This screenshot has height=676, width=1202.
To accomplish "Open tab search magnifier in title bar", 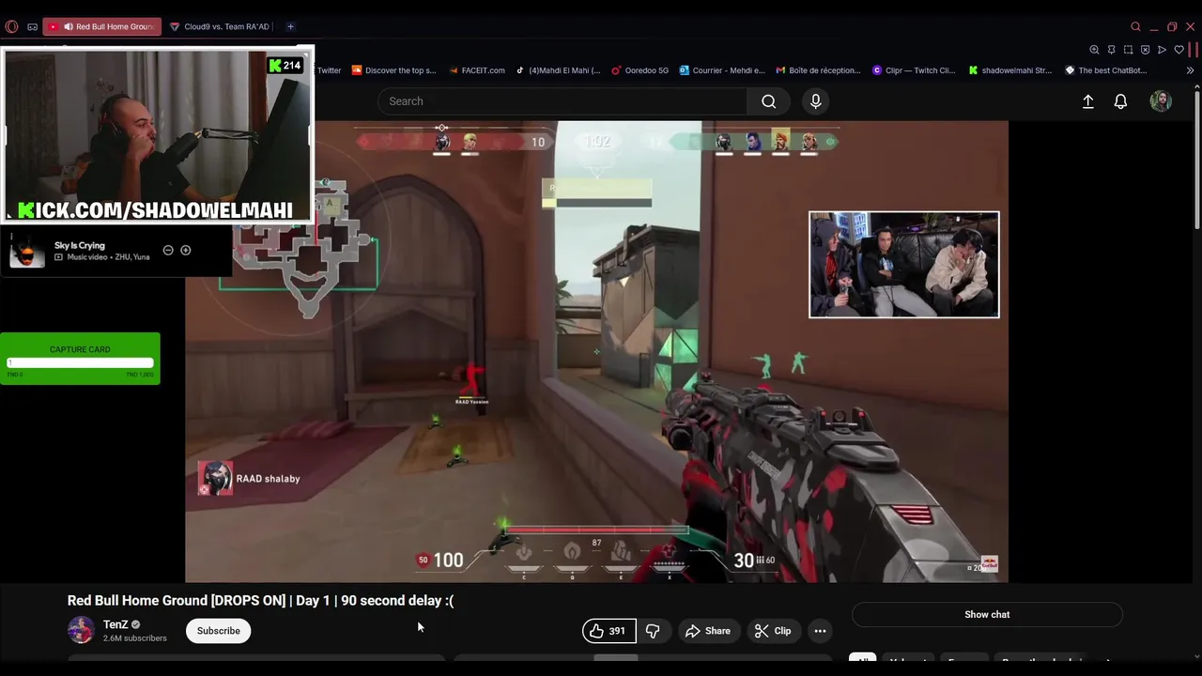I will 1135,26.
